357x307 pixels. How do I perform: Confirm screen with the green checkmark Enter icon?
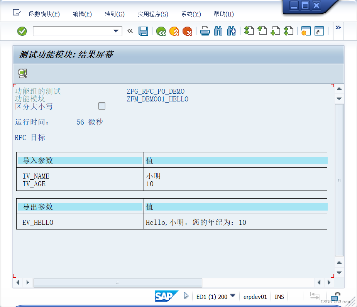tap(22, 31)
